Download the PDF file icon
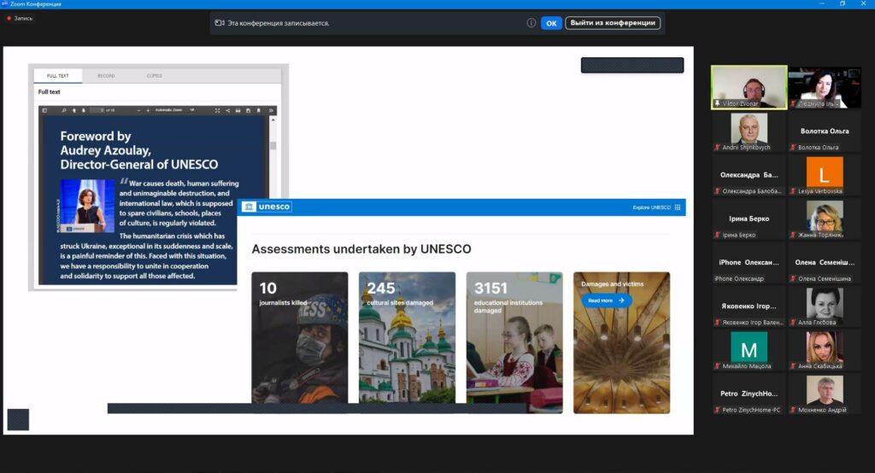 pos(248,110)
